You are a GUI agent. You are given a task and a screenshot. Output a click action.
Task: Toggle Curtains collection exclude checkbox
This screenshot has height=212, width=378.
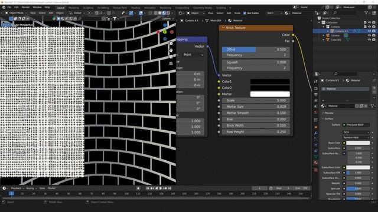365,26
